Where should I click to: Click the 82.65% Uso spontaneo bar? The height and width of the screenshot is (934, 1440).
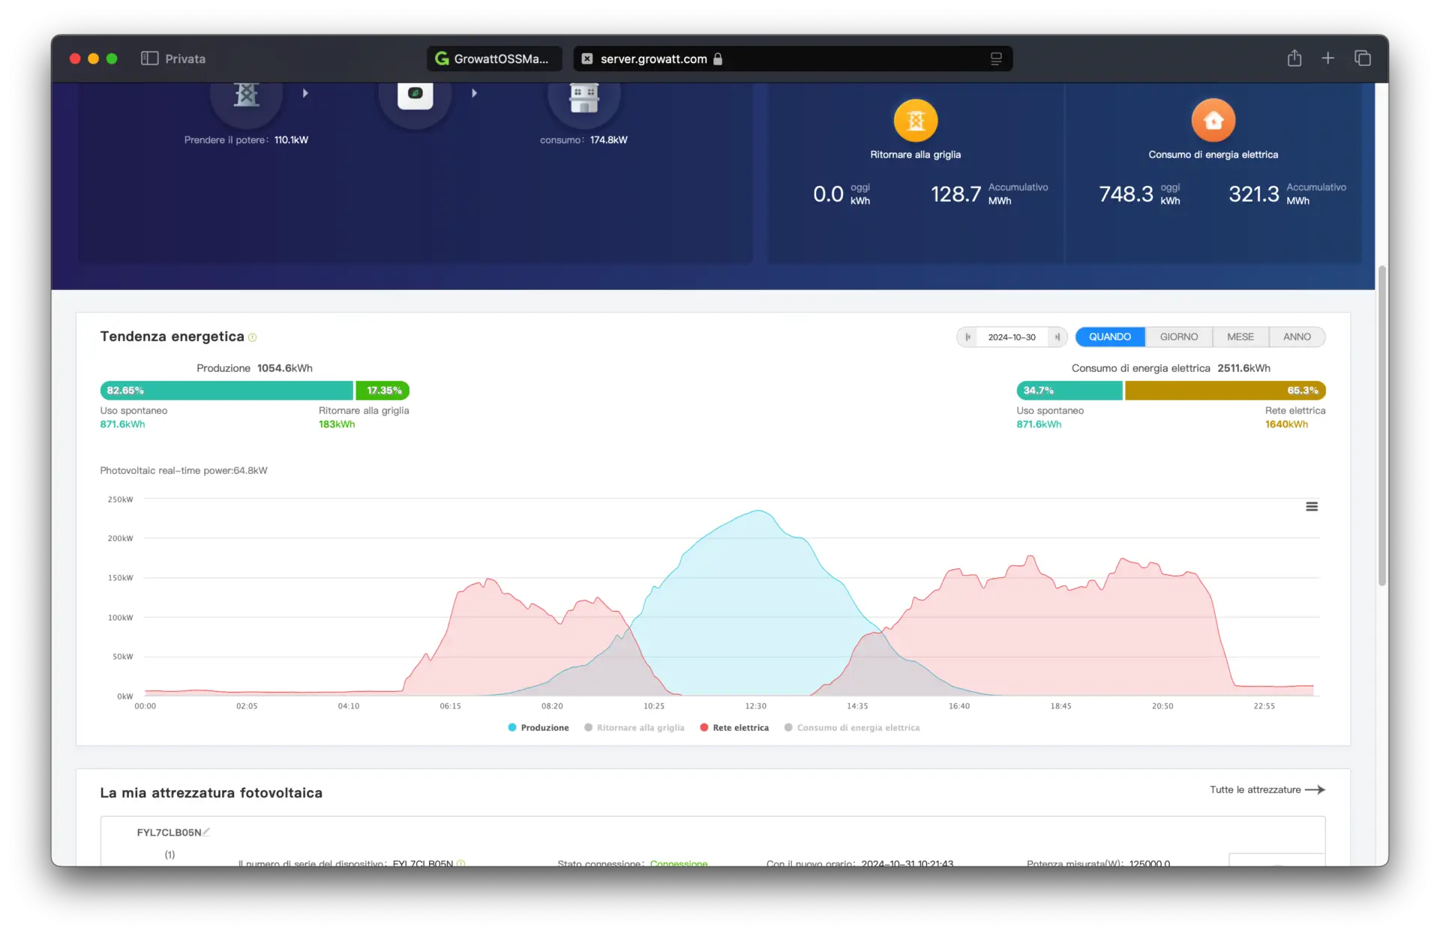pos(226,391)
